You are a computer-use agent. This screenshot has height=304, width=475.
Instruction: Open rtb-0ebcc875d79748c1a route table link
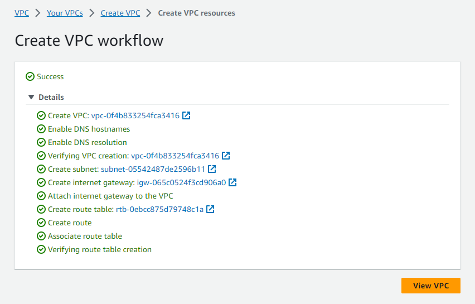(159, 209)
